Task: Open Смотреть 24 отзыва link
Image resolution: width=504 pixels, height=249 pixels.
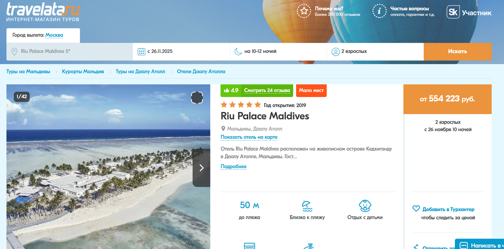Action: [x=267, y=90]
